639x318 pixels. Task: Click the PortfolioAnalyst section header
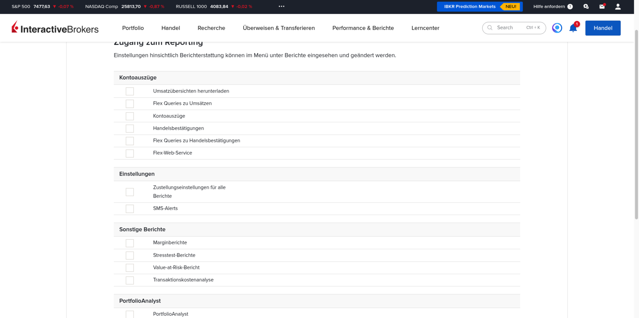(x=317, y=301)
